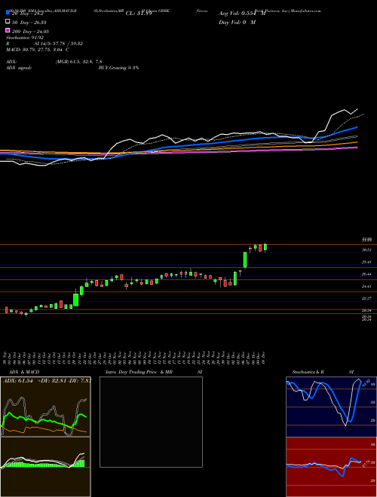
Task: Click the CL closing price label
Action: click(139, 14)
